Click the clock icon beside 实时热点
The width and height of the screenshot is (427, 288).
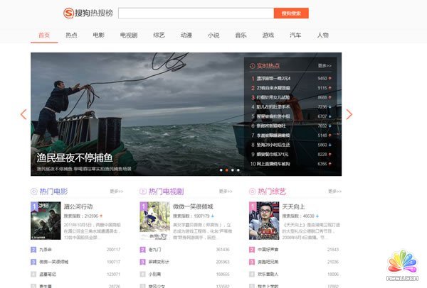(x=252, y=66)
